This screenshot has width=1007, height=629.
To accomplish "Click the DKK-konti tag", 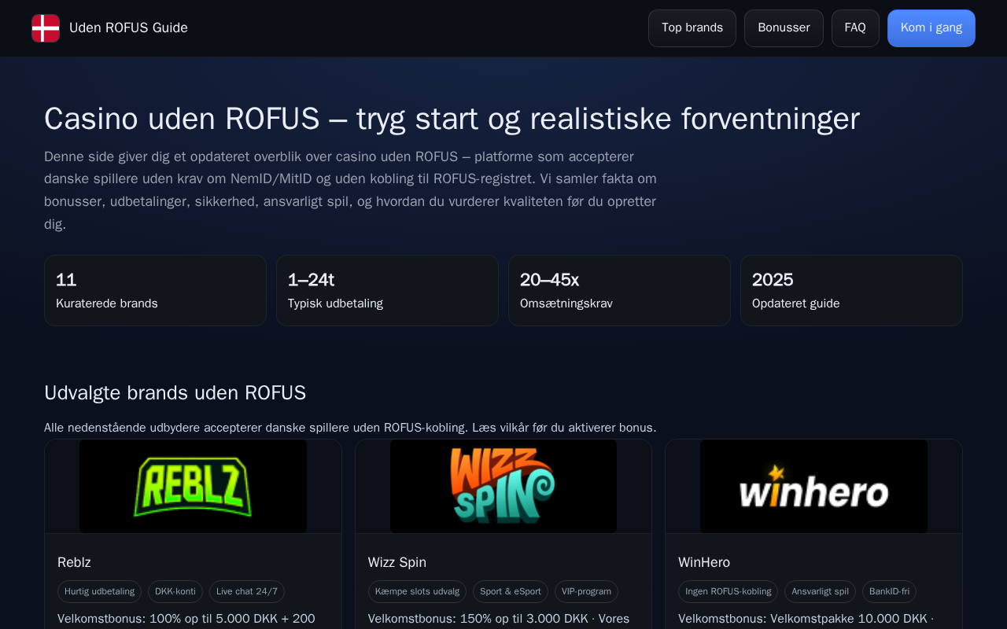I will tap(175, 591).
